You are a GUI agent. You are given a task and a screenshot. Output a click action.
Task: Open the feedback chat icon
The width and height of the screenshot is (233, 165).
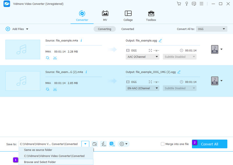194,4
